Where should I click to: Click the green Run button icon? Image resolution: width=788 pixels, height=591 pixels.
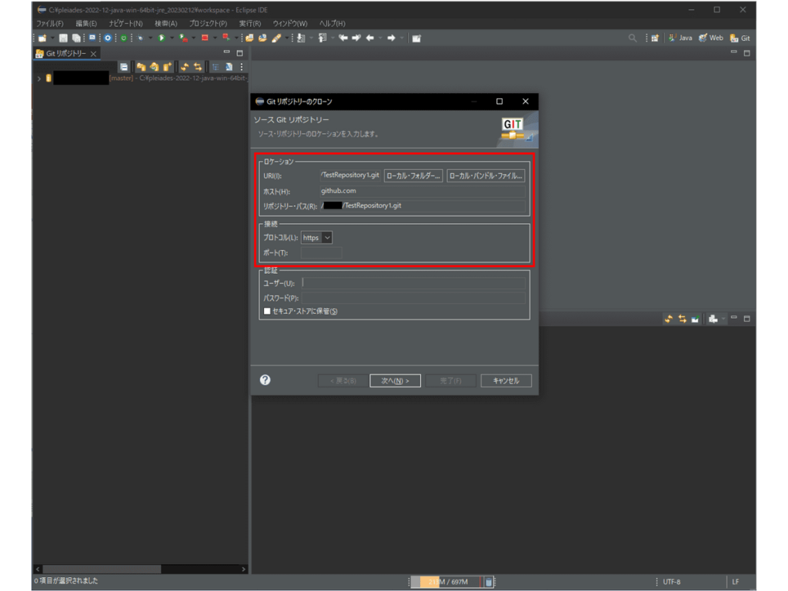(x=162, y=38)
